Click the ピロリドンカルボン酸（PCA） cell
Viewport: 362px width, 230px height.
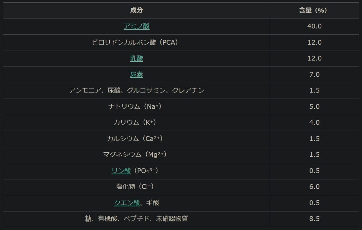(136, 42)
